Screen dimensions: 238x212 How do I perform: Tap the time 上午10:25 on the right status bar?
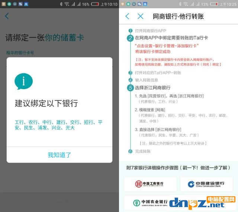pyautogui.click(x=228, y=4)
